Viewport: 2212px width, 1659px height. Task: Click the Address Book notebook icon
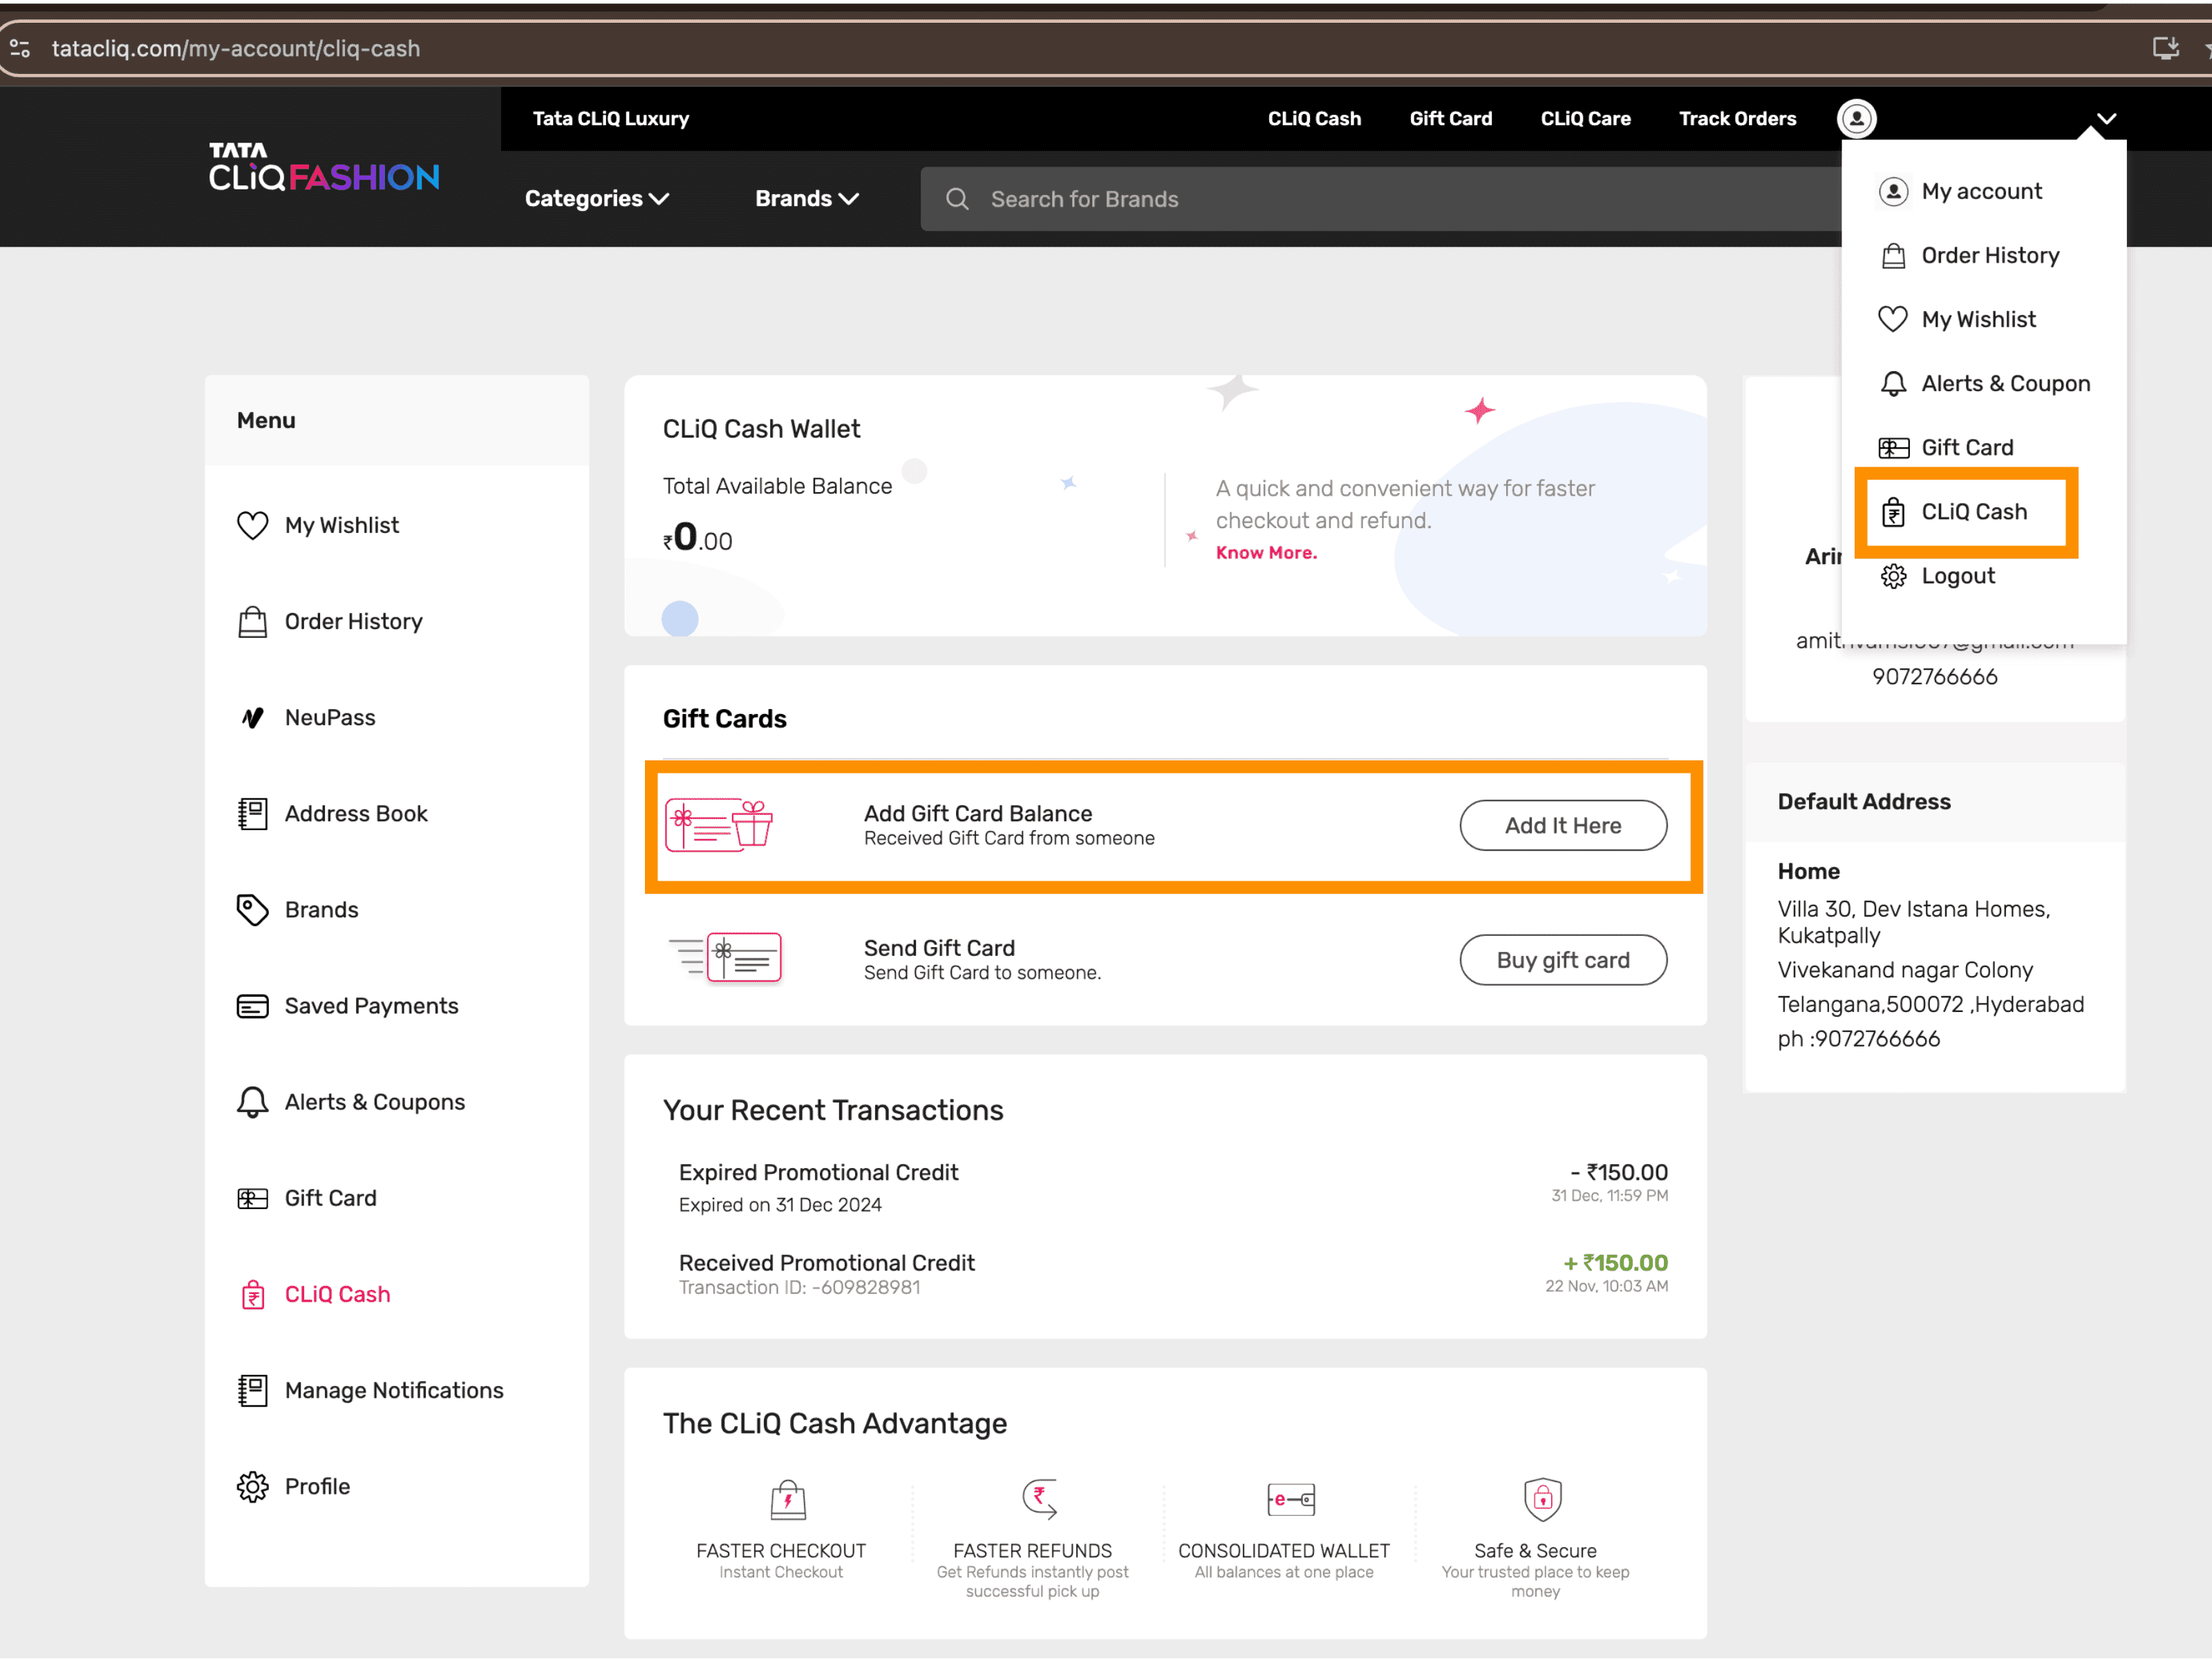pyautogui.click(x=252, y=814)
